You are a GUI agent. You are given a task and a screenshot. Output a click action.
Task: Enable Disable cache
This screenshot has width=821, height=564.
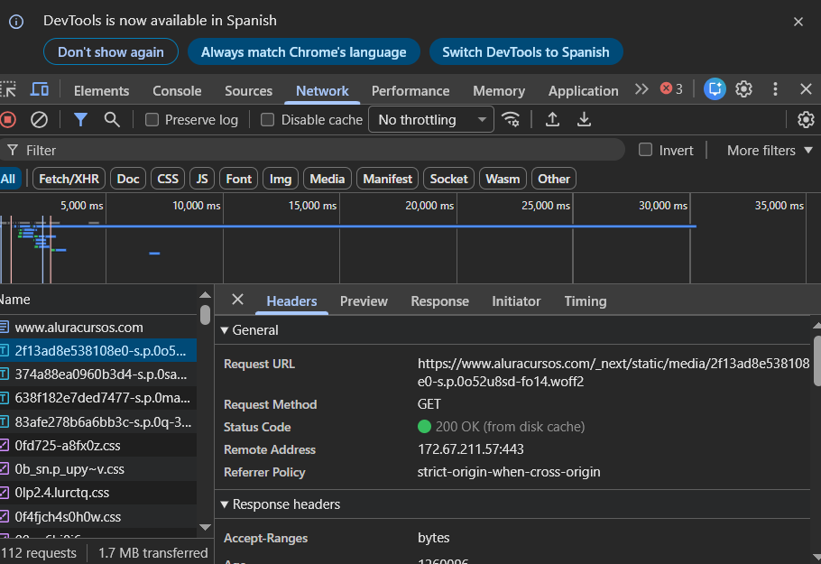pos(267,119)
